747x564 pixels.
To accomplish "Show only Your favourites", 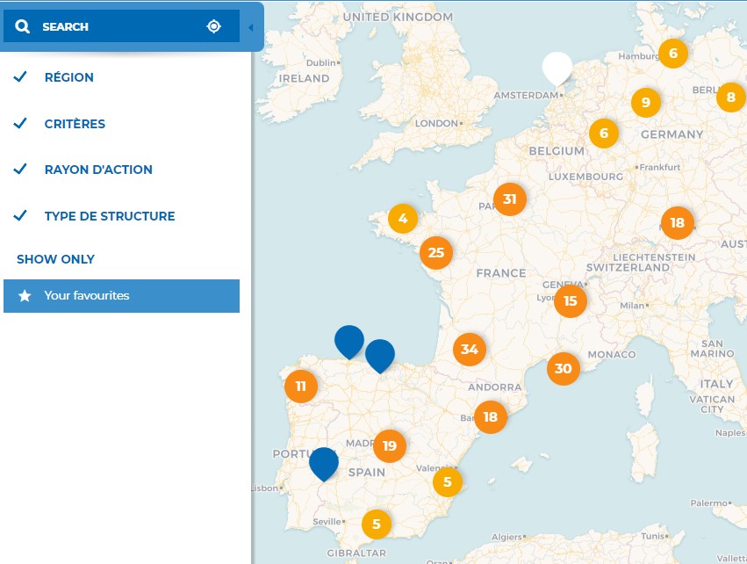I will pyautogui.click(x=121, y=296).
